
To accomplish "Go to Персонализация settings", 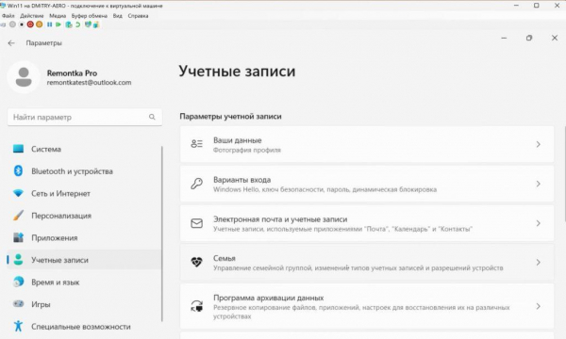I will [84, 216].
